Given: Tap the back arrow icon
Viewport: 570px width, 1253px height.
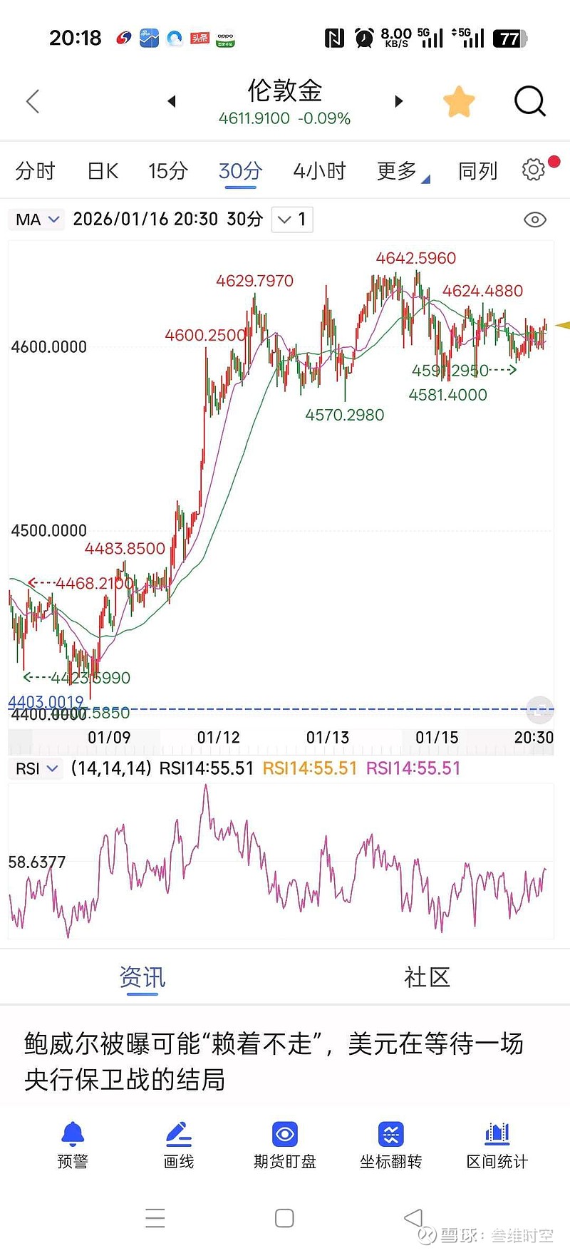Looking at the screenshot, I should (33, 101).
